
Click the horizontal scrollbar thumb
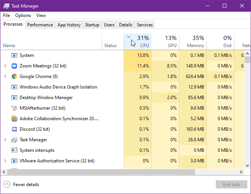tap(101, 172)
